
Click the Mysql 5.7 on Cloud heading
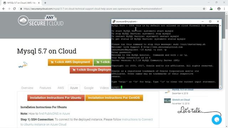47,51
